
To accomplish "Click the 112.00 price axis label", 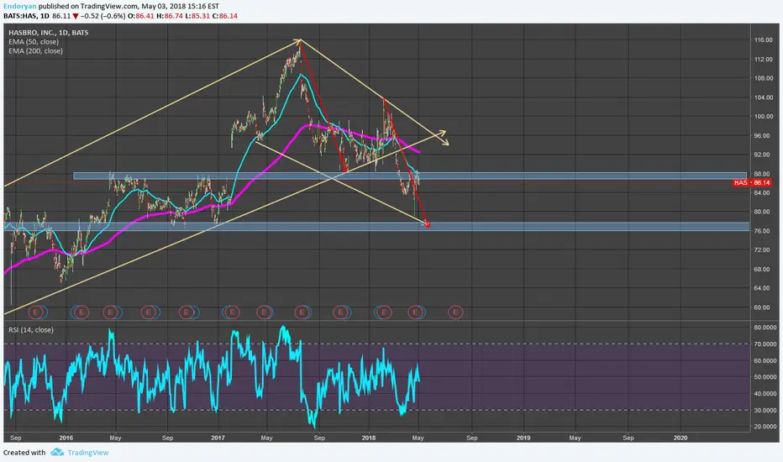I will click(x=764, y=59).
